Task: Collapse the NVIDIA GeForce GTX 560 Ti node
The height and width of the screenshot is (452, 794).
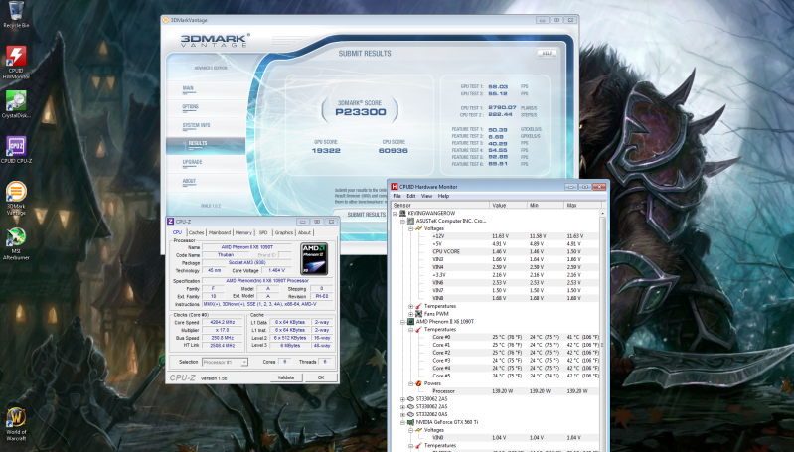Action: [x=403, y=422]
